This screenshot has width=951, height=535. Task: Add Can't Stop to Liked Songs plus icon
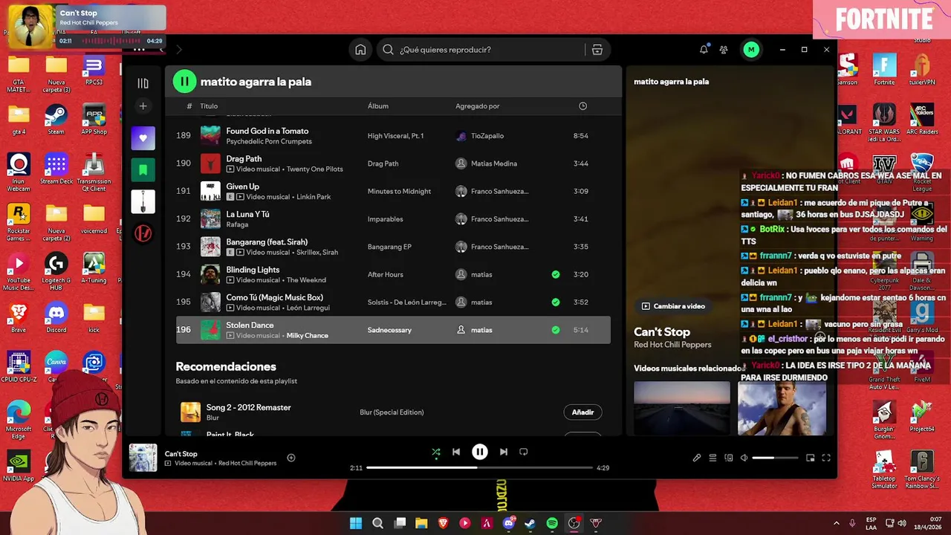coord(291,458)
